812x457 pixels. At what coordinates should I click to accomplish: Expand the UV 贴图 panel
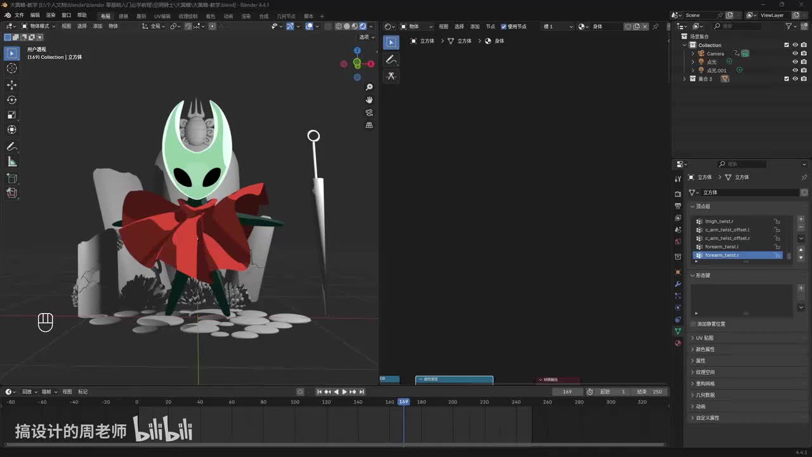click(x=704, y=338)
